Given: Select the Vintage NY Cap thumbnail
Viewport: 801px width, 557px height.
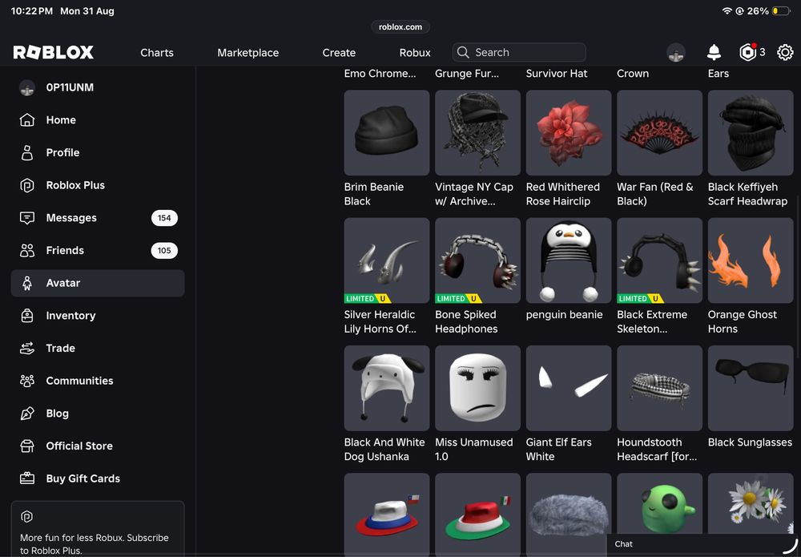Looking at the screenshot, I should pos(477,133).
